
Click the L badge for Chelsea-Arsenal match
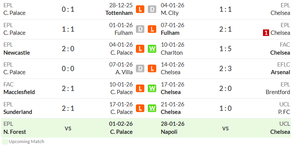(152, 68)
